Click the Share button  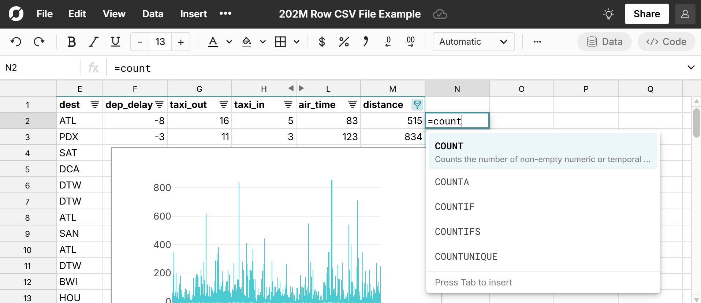tap(646, 14)
